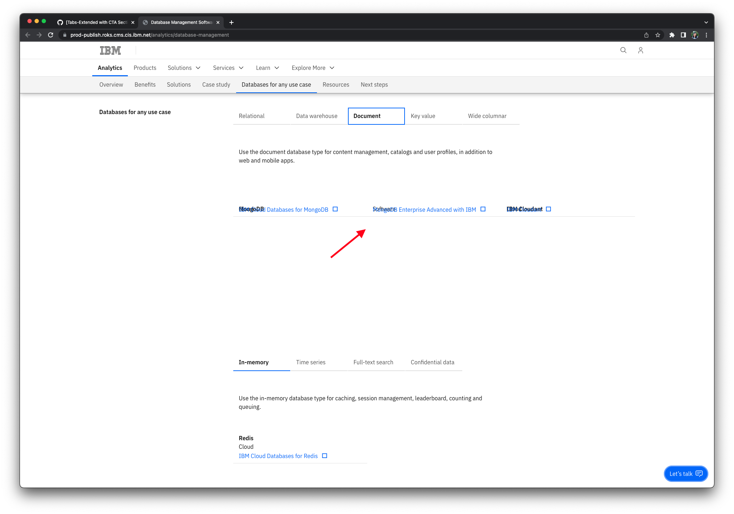This screenshot has height=514, width=734.
Task: Open the browser extensions puzzle icon
Action: (x=672, y=35)
